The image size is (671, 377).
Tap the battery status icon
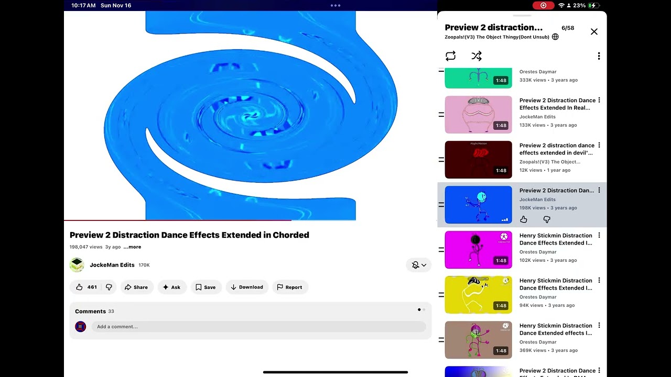pos(593,5)
